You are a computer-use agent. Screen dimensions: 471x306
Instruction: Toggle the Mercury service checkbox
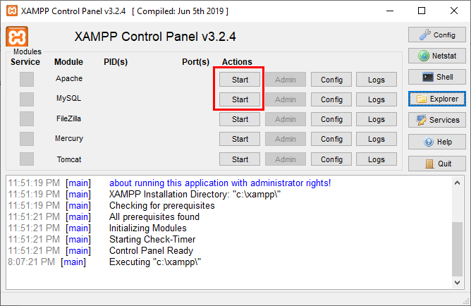(27, 139)
